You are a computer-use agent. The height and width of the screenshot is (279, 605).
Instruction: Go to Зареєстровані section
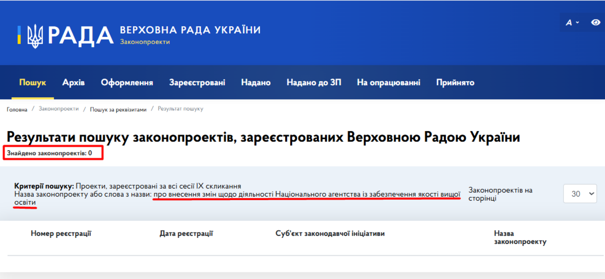(x=197, y=82)
